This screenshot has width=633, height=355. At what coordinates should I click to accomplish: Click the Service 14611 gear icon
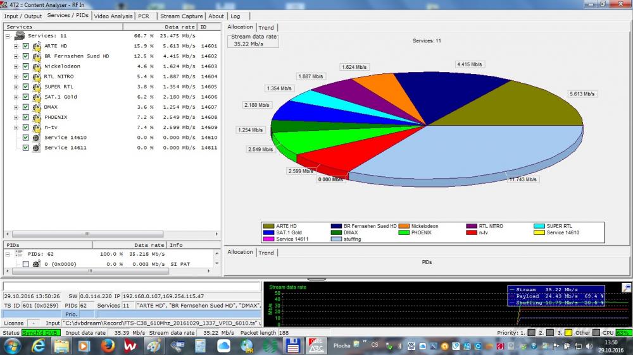pos(36,148)
